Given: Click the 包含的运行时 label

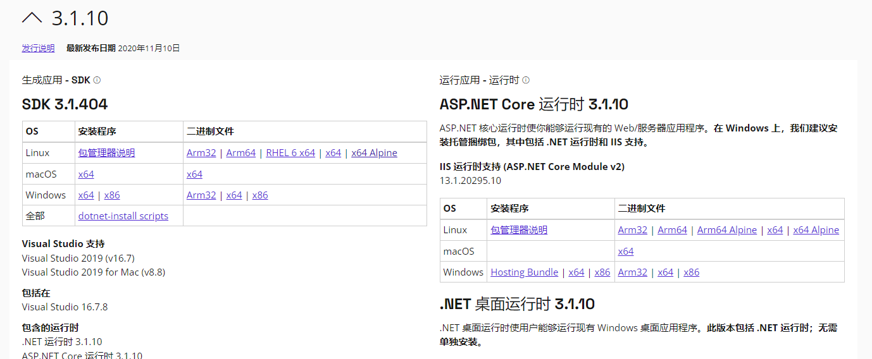Looking at the screenshot, I should coord(51,328).
